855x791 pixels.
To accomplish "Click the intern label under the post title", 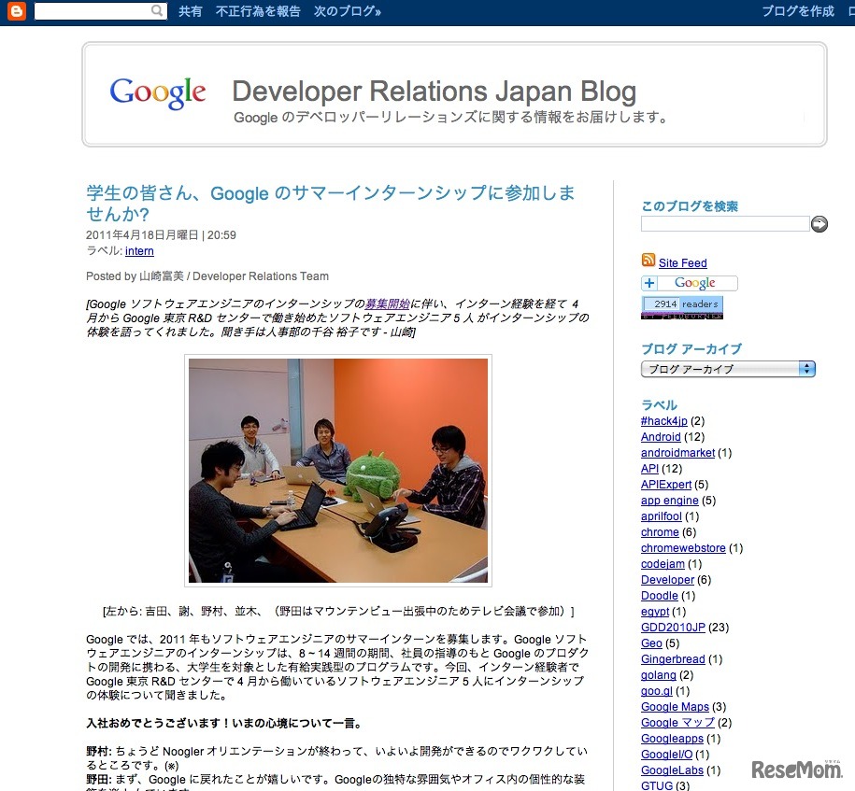I will tap(138, 251).
